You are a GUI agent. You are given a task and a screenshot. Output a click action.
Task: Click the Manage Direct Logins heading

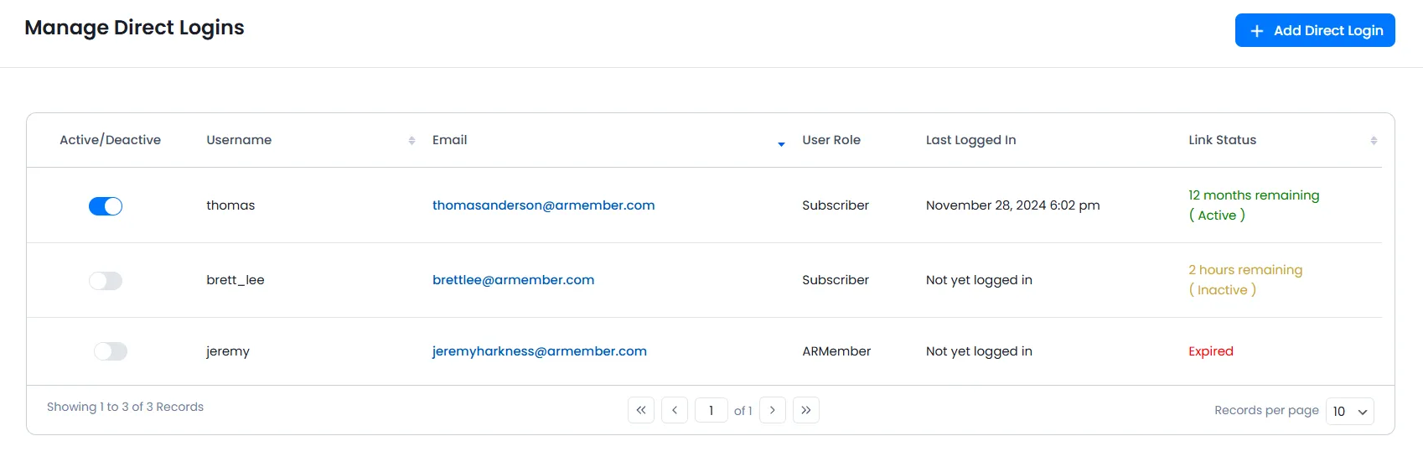pyautogui.click(x=134, y=28)
